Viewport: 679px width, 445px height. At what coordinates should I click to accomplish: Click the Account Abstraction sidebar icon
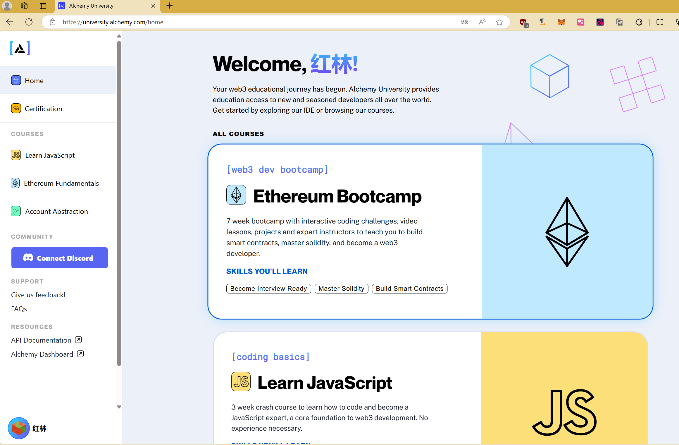pyautogui.click(x=16, y=211)
